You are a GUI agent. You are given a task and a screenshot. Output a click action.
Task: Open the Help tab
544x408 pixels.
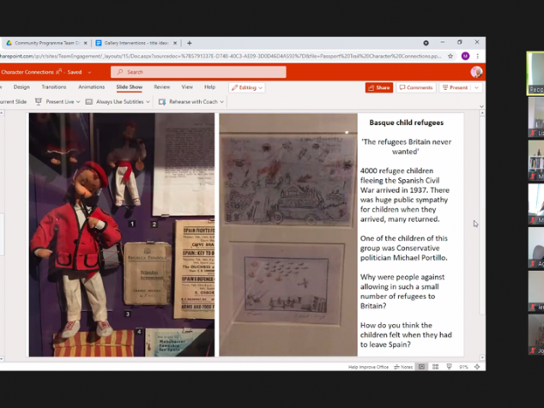209,87
